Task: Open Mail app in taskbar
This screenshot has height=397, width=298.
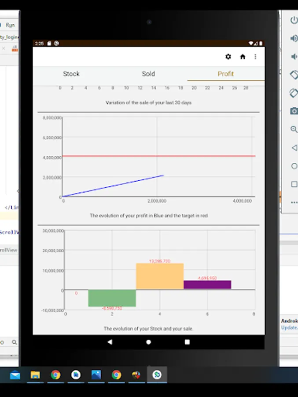Action: (x=15, y=375)
